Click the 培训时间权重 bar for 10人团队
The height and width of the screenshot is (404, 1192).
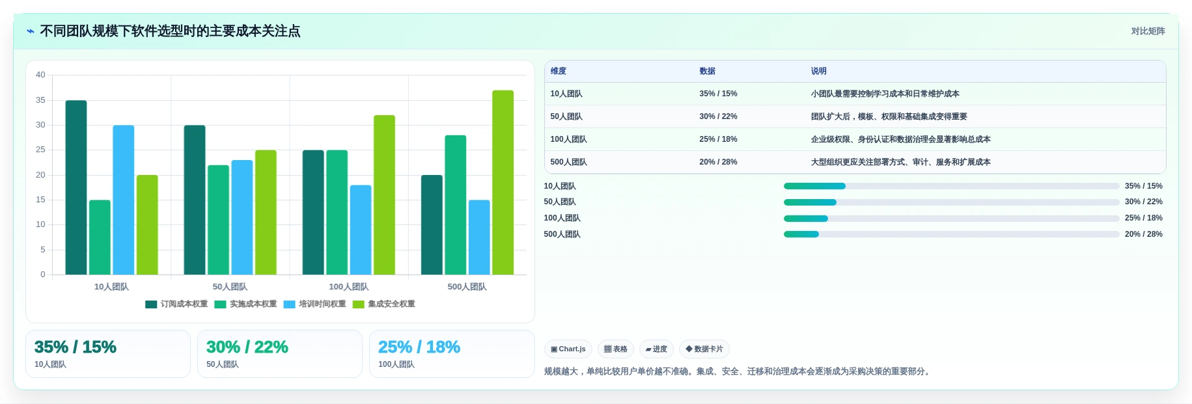(124, 200)
